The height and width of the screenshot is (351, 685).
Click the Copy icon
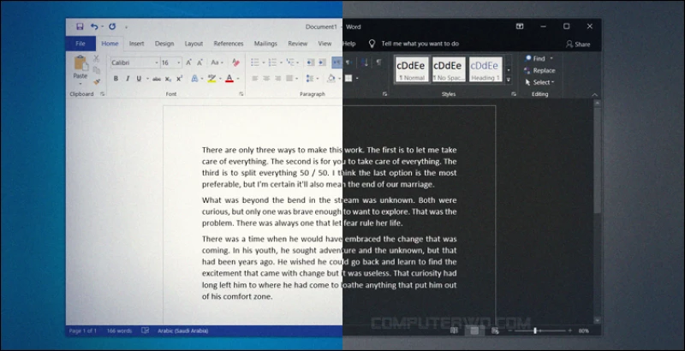(x=97, y=70)
